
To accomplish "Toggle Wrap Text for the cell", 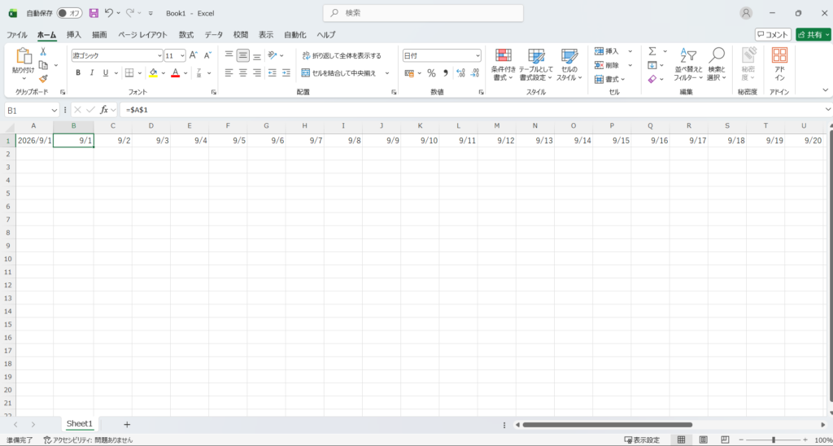I will click(342, 55).
